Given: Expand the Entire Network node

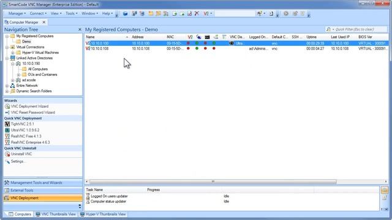Looking at the screenshot, I should [7, 86].
